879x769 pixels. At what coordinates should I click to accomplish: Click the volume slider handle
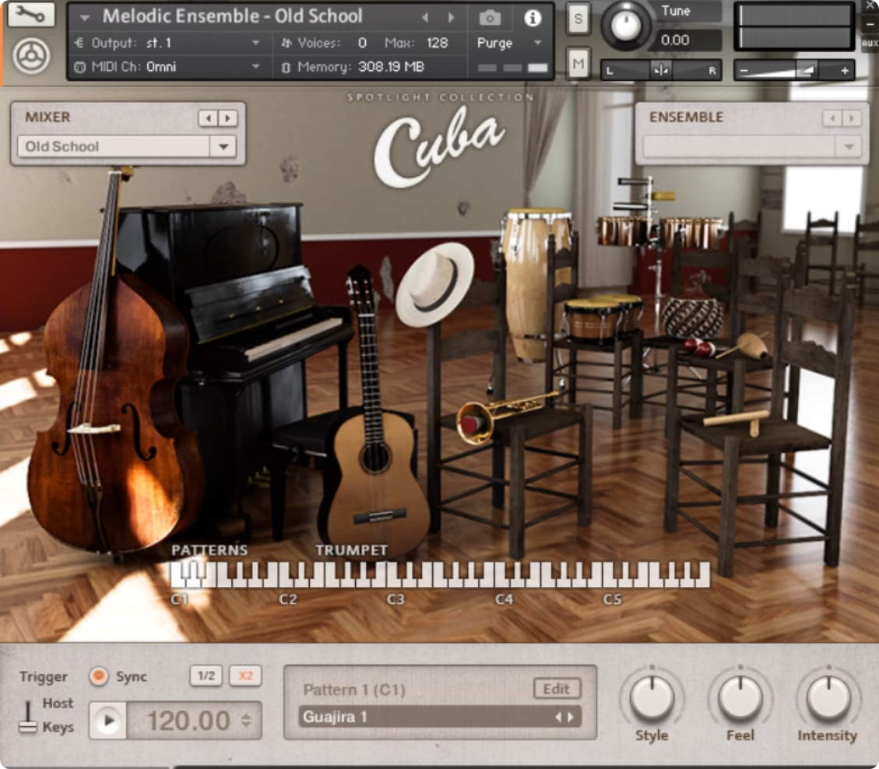[x=806, y=71]
